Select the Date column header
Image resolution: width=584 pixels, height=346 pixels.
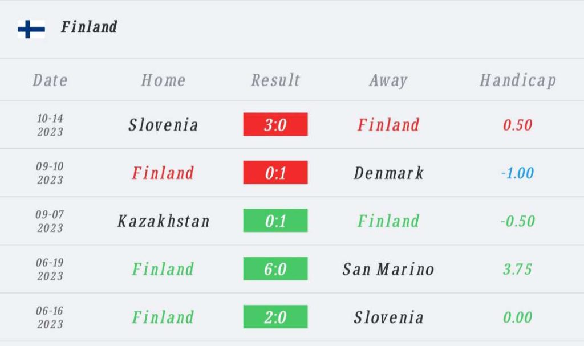tap(50, 80)
